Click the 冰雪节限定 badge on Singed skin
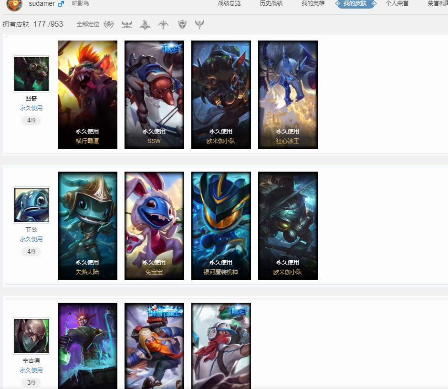 click(165, 311)
